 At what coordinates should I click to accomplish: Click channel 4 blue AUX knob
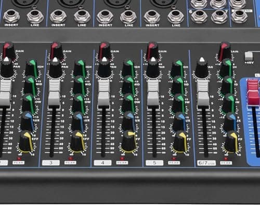coord(128,122)
